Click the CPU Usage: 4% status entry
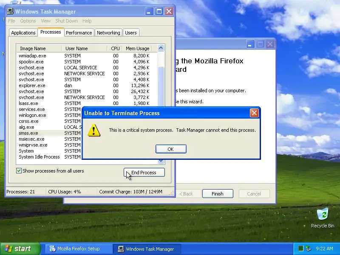The height and width of the screenshot is (255, 340). pos(71,192)
